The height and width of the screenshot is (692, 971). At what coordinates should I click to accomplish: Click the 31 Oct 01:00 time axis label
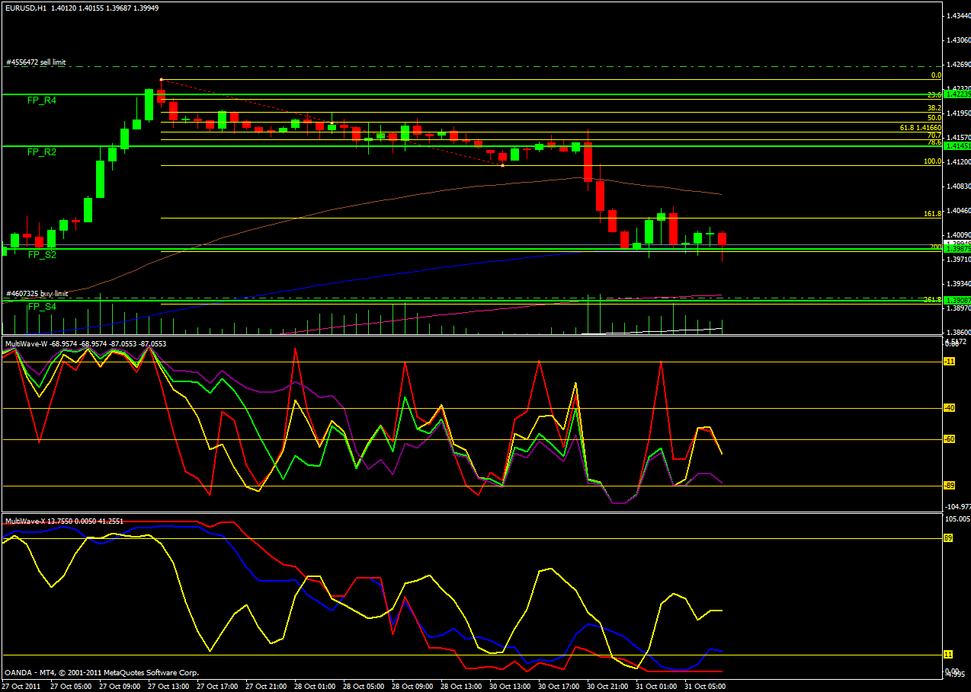pyautogui.click(x=658, y=686)
